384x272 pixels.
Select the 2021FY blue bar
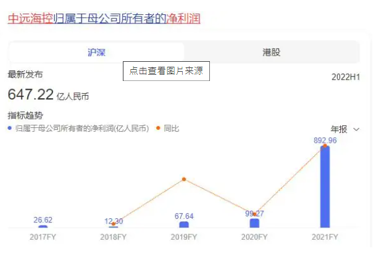[x=325, y=187]
